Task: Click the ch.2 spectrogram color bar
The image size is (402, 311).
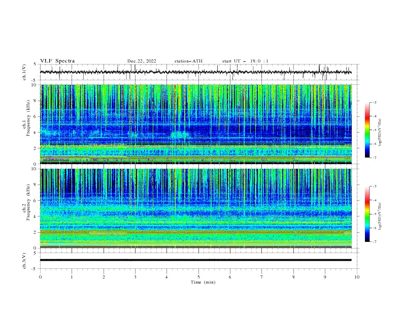Action: pos(367,214)
